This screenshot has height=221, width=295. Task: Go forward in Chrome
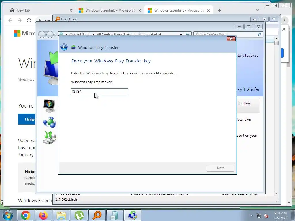tap(20, 20)
